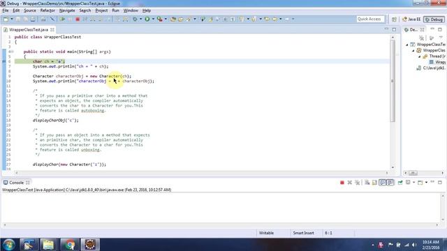Click the volume speaker tray icon

414,245
